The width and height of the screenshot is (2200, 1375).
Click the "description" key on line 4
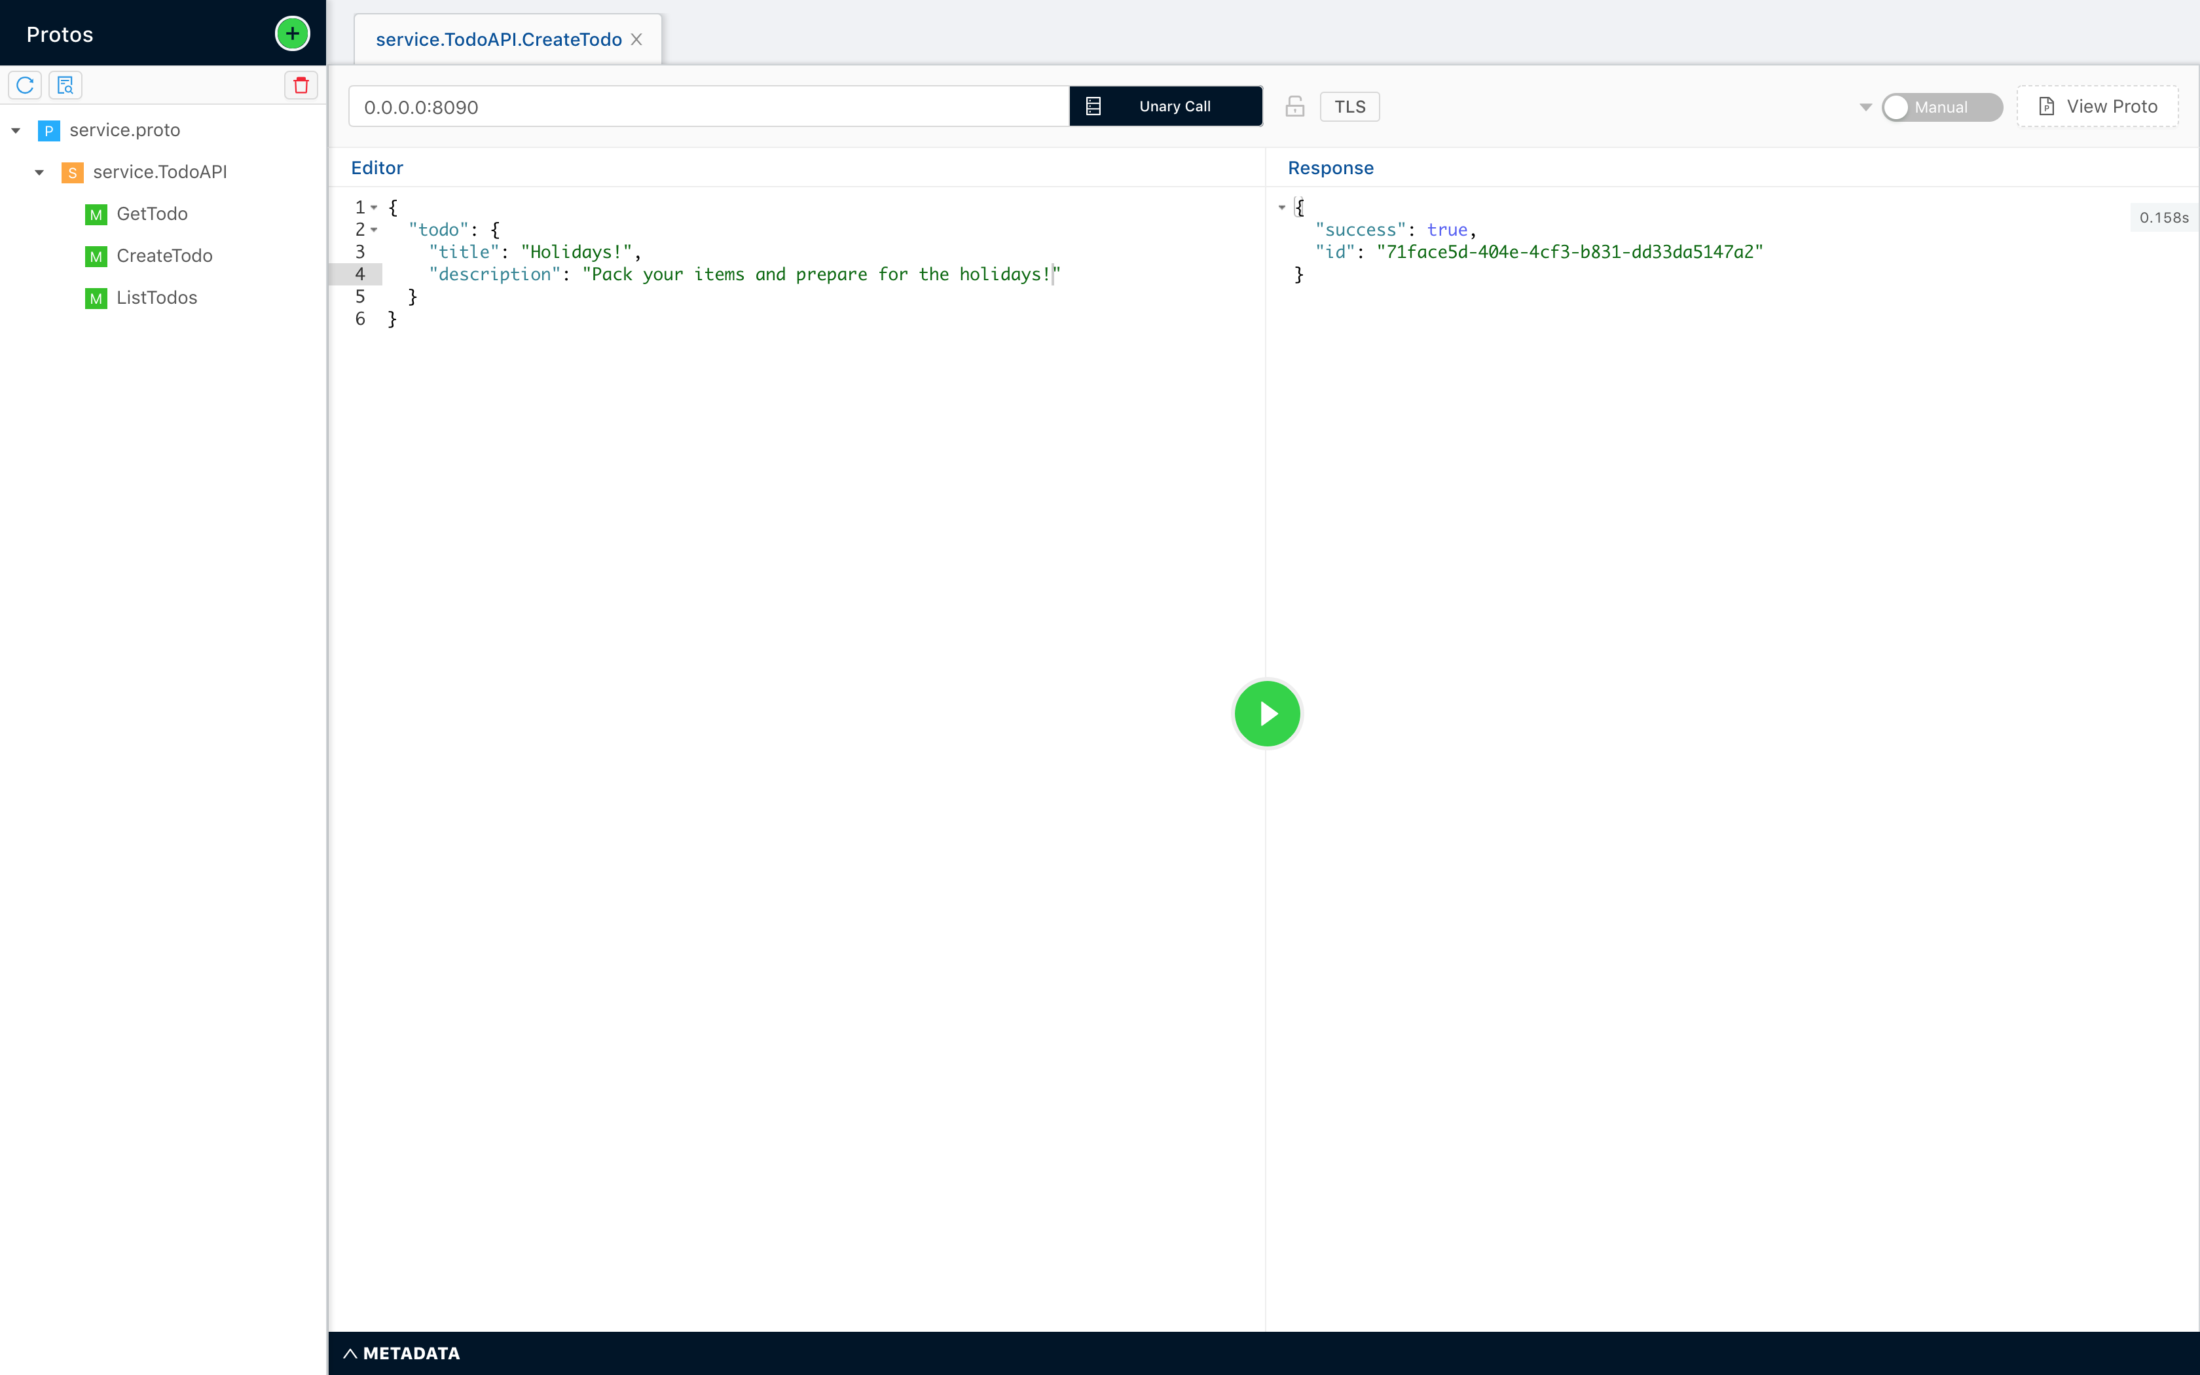(494, 274)
